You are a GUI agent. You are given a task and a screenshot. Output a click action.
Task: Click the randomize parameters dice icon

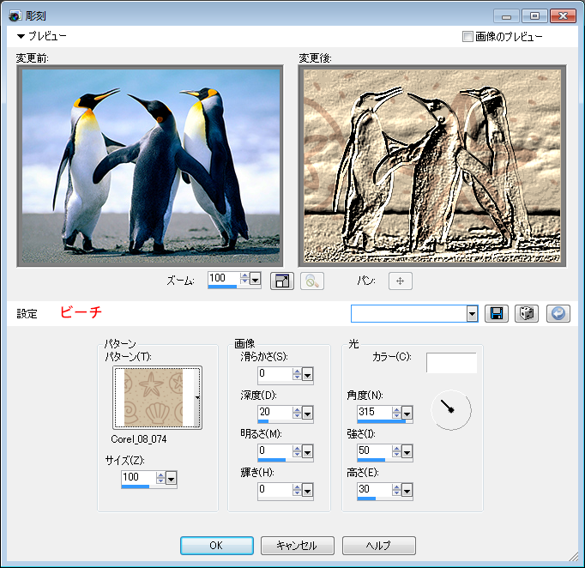pos(527,313)
